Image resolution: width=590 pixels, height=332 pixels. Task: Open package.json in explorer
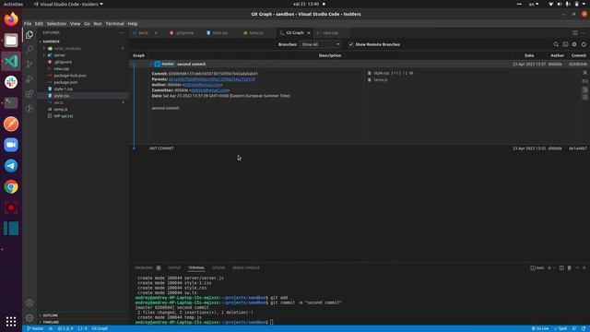coord(65,82)
